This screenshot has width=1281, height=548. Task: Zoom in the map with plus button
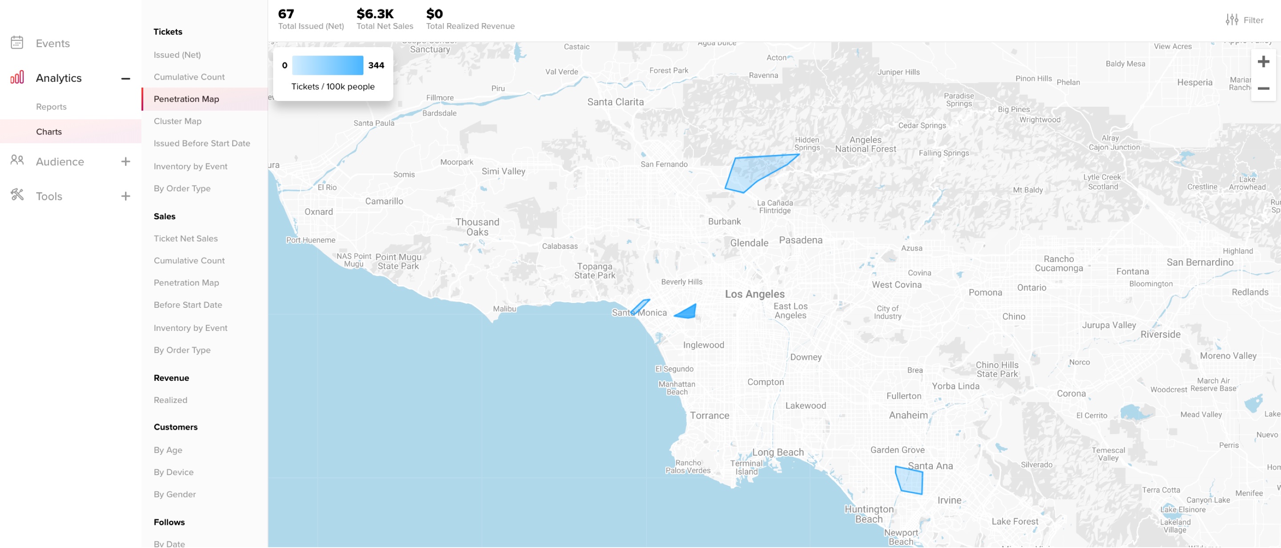tap(1263, 62)
